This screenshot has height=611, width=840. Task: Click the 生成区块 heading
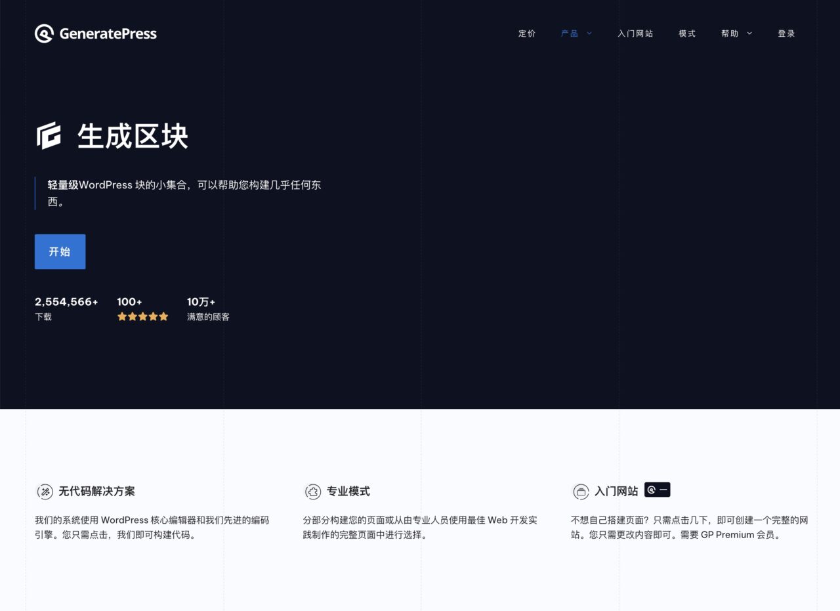point(133,137)
